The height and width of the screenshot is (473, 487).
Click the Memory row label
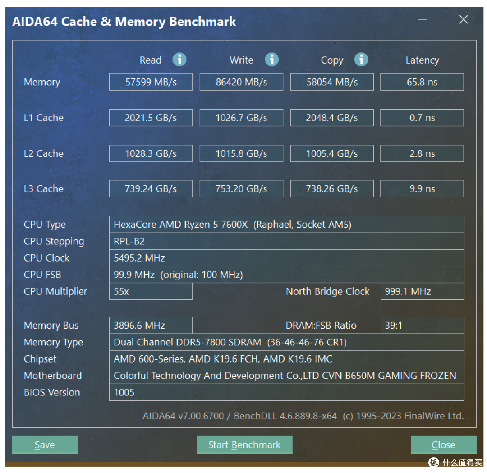[42, 83]
